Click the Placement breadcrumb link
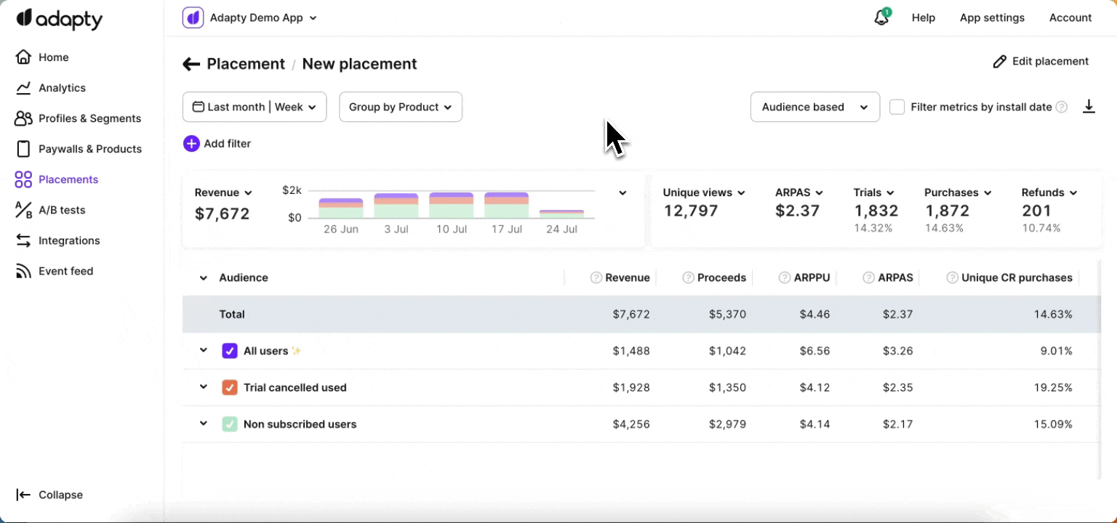 [x=246, y=64]
